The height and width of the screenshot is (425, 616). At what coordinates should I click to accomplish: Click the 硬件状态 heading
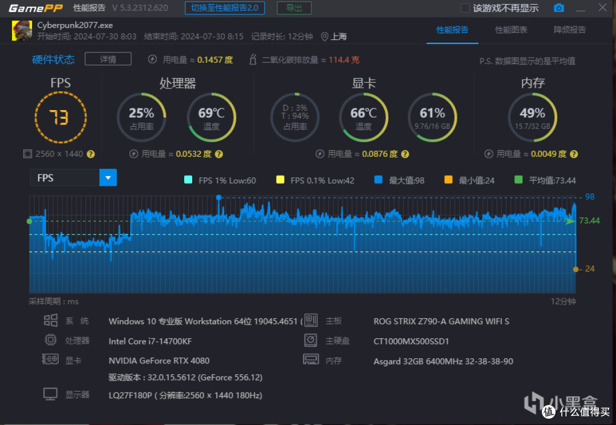coord(54,59)
